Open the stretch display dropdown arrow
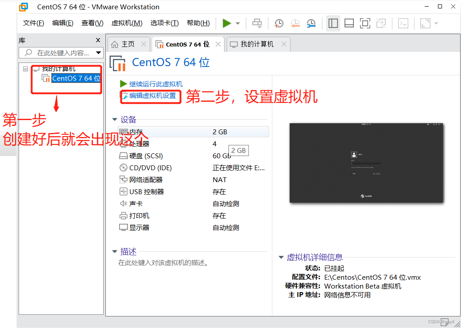Screen dimensions: 461x328 [x=436, y=23]
